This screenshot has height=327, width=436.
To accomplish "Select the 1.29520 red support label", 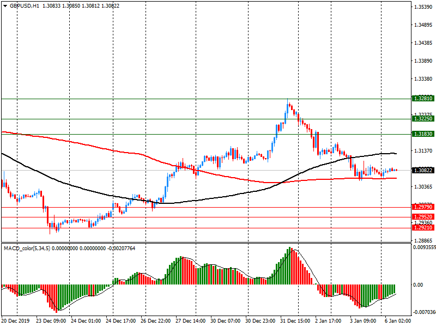I will tap(423, 217).
